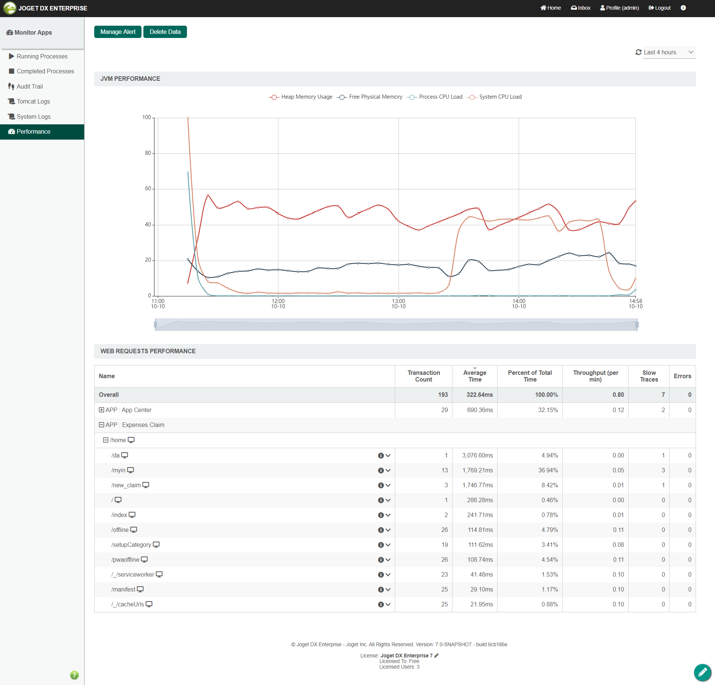Click the left handle of chart zoom slider
The width and height of the screenshot is (715, 685).
point(155,325)
